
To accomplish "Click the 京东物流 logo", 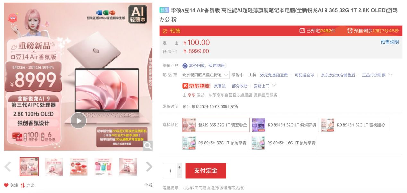I will (196, 86).
